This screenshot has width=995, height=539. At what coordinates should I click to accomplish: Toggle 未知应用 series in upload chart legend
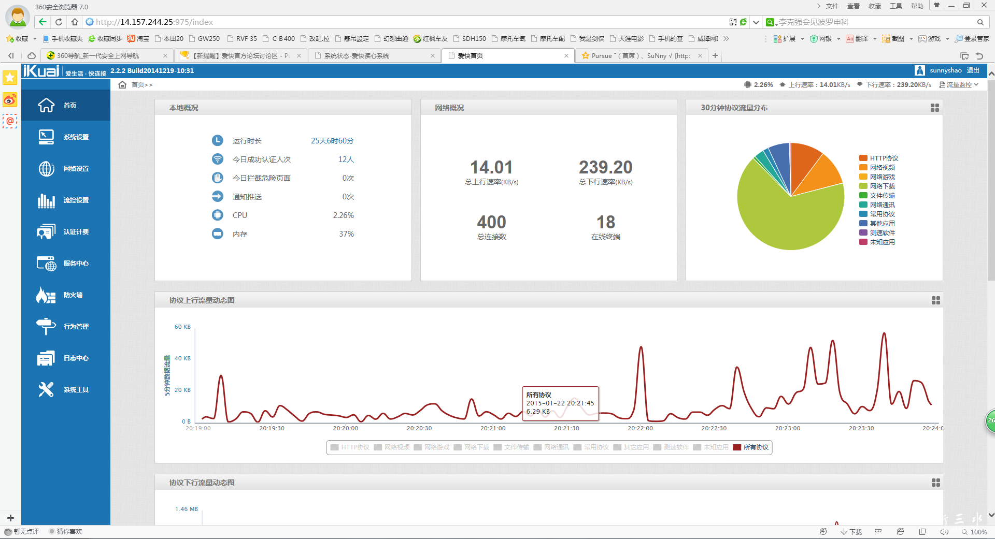click(x=711, y=447)
